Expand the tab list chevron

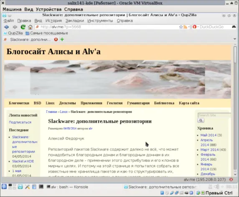coord(235,39)
